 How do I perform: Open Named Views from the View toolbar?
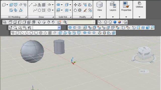click(x=5, y=22)
